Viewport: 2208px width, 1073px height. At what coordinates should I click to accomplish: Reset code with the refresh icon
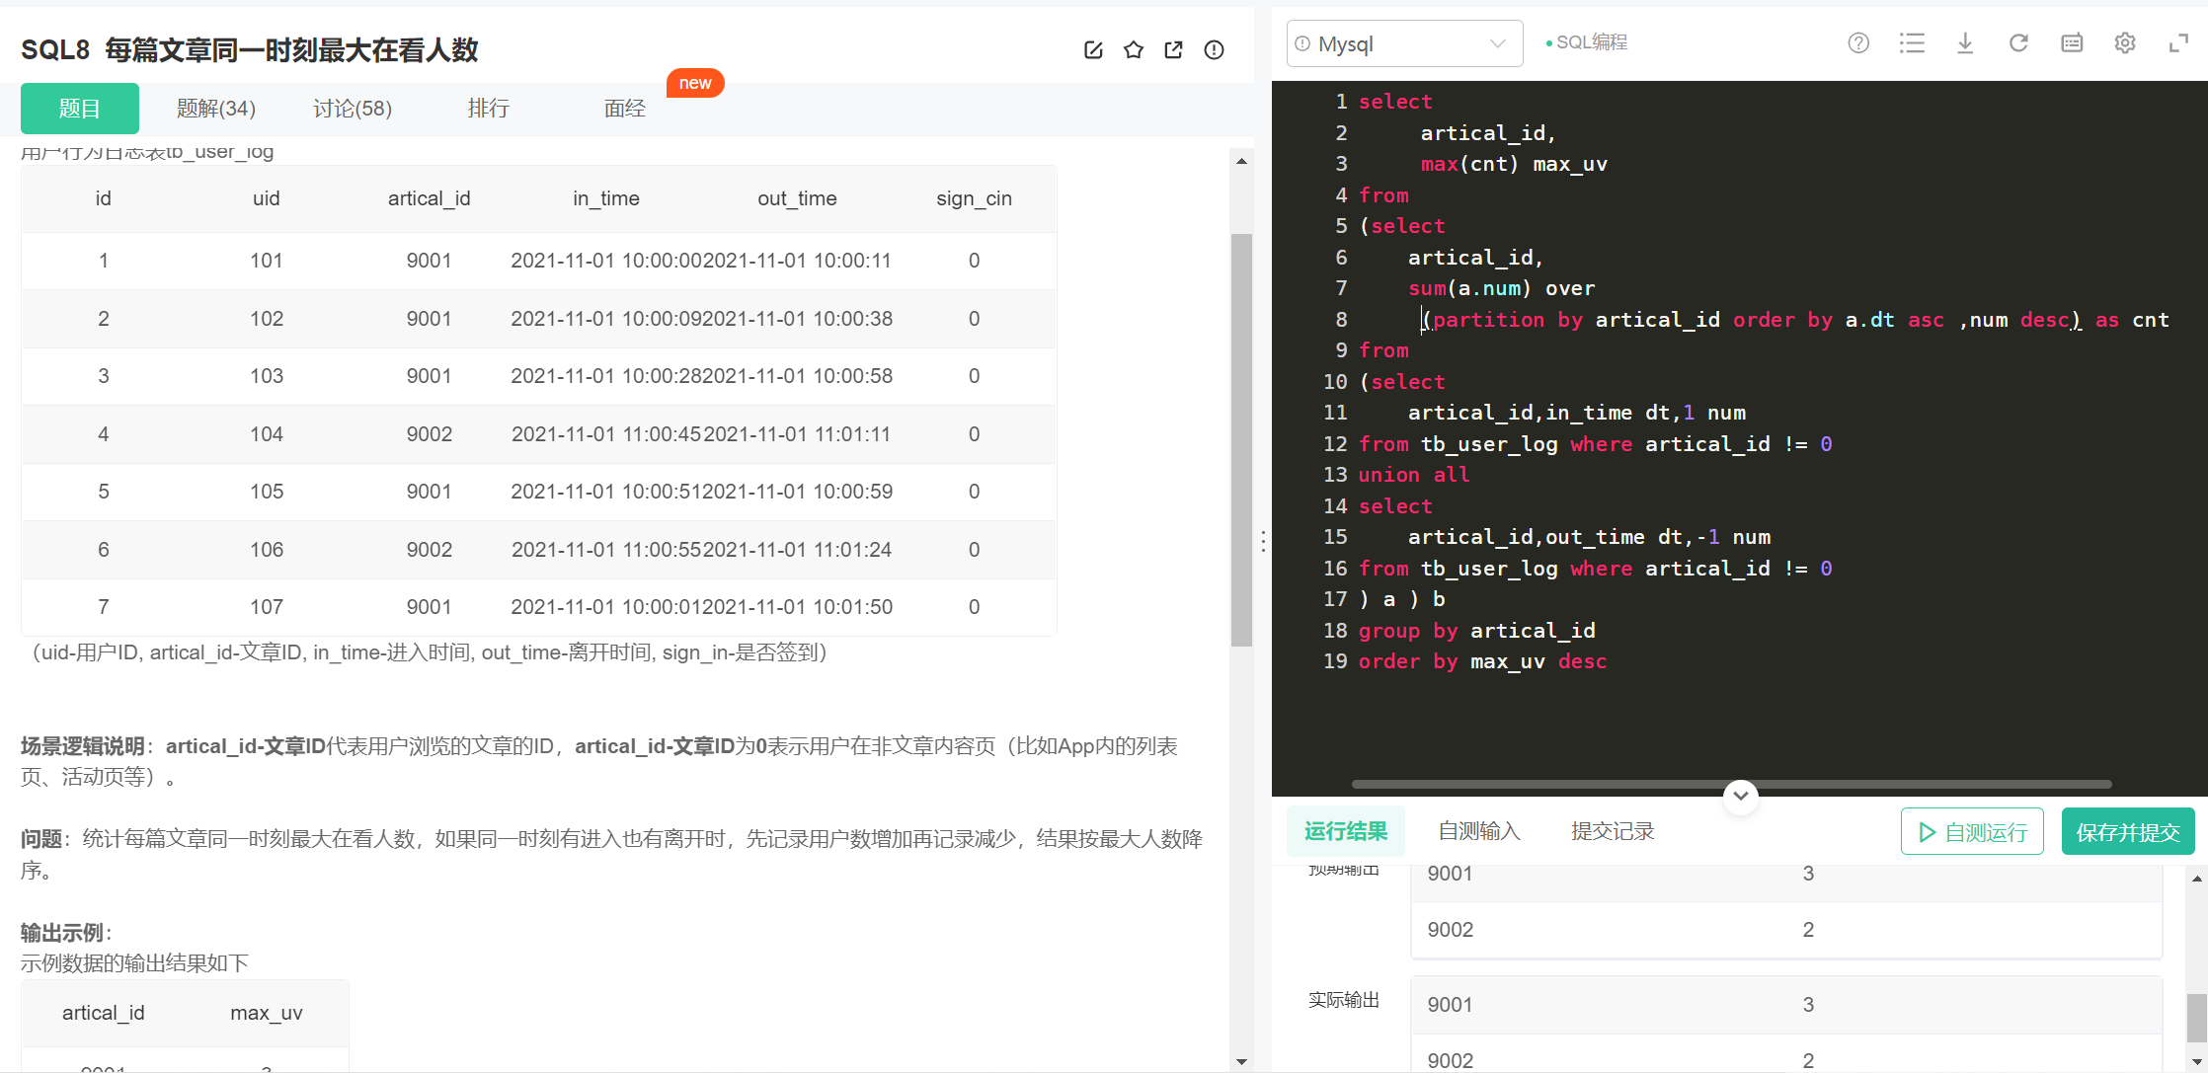point(2018,43)
